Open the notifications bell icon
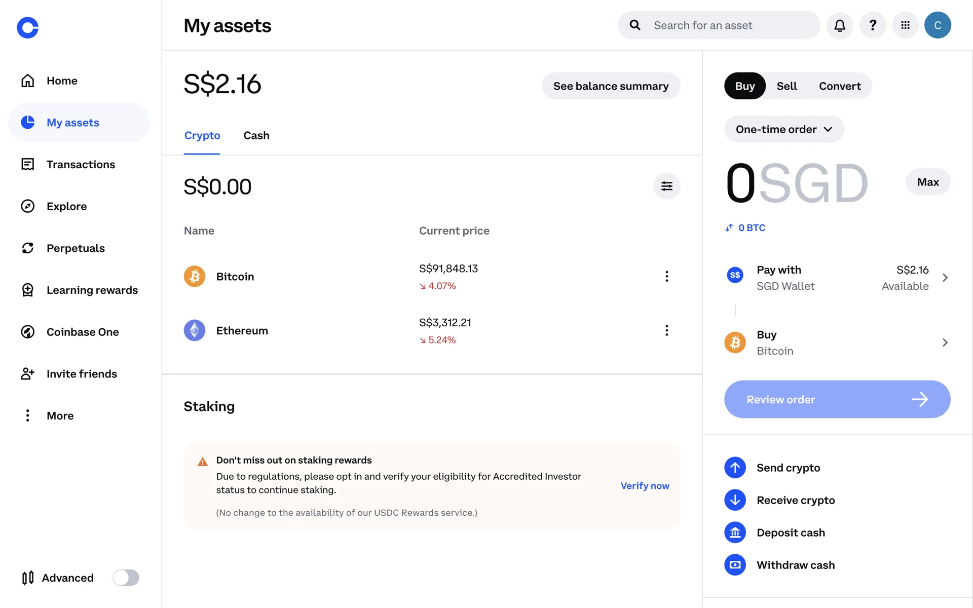The height and width of the screenshot is (608, 973). coord(840,25)
